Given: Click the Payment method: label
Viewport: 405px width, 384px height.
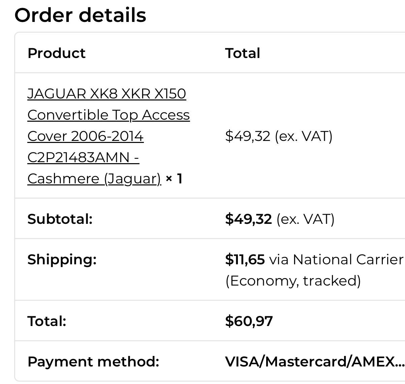Looking at the screenshot, I should (93, 361).
